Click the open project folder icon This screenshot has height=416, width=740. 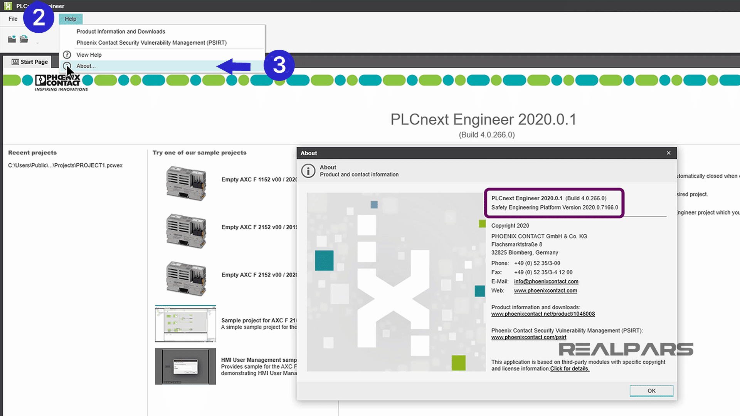(x=24, y=39)
